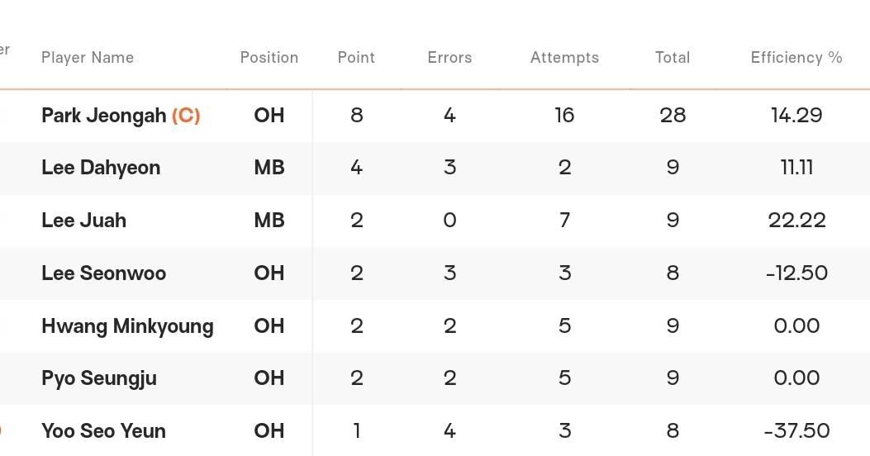Screen dimensions: 870x456
Task: Open Park Jeongah player profile
Action: [104, 116]
